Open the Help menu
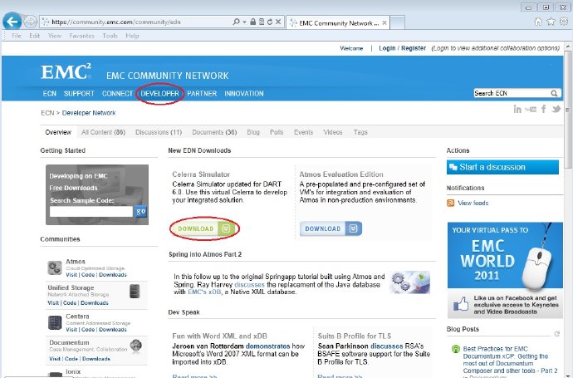 (132, 36)
